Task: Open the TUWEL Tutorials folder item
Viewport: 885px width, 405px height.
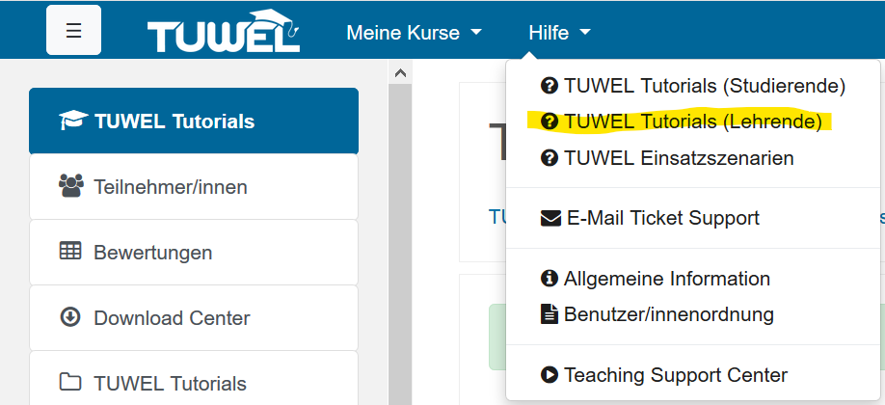Action: (x=194, y=383)
